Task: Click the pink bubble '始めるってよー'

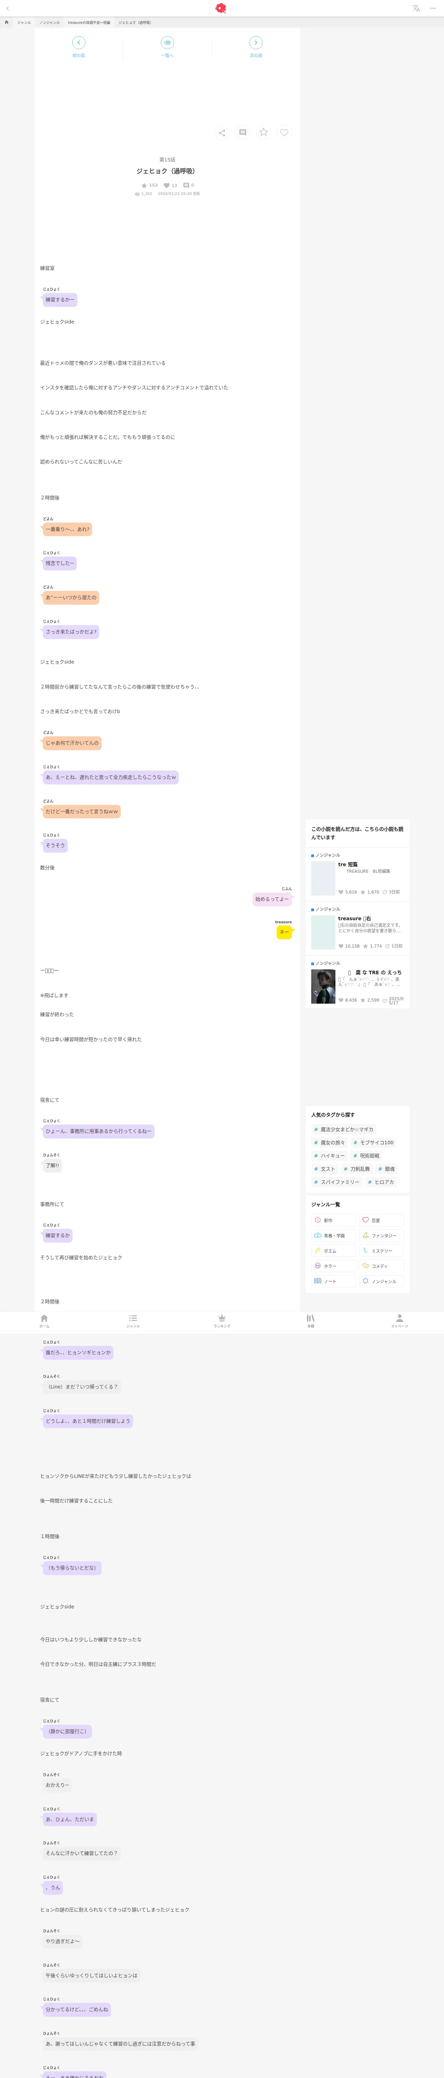Action: click(x=272, y=899)
